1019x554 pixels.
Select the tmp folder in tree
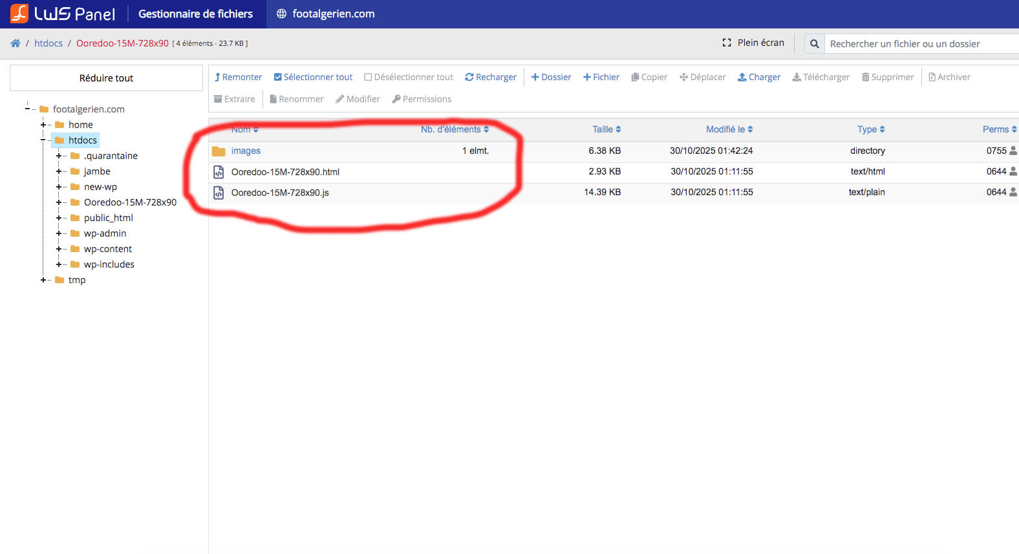pos(77,280)
